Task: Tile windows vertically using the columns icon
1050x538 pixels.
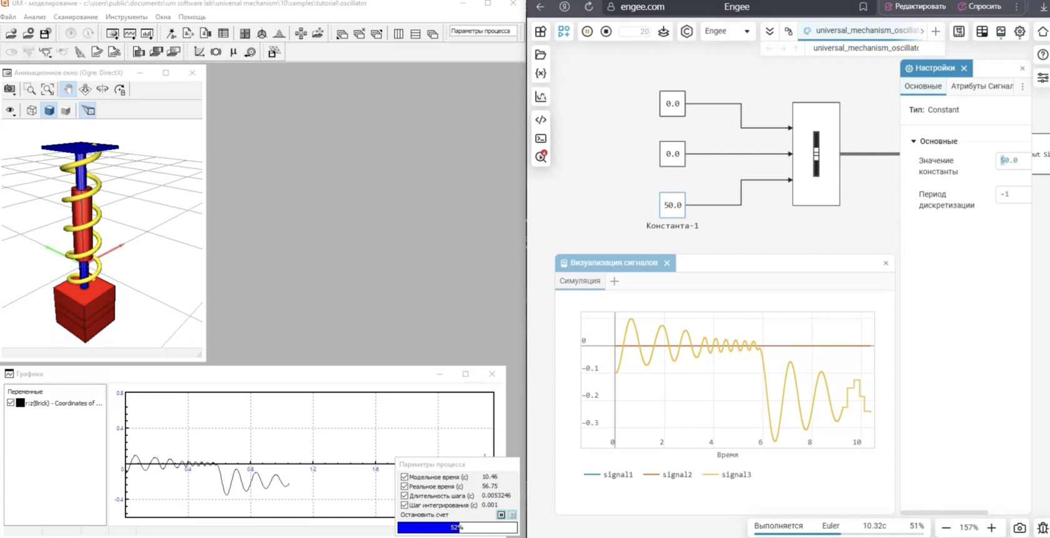Action: tap(399, 34)
